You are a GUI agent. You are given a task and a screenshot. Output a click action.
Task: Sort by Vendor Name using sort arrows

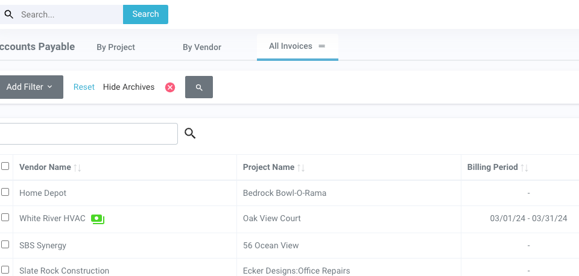[77, 168]
